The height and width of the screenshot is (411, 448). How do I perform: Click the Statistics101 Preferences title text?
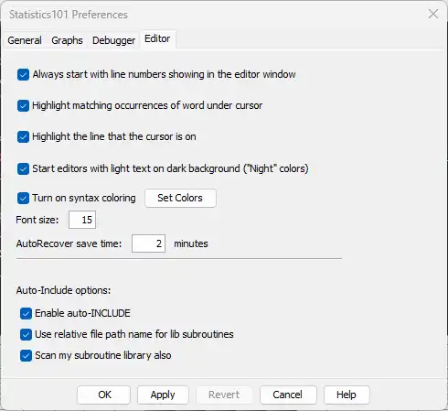click(69, 15)
